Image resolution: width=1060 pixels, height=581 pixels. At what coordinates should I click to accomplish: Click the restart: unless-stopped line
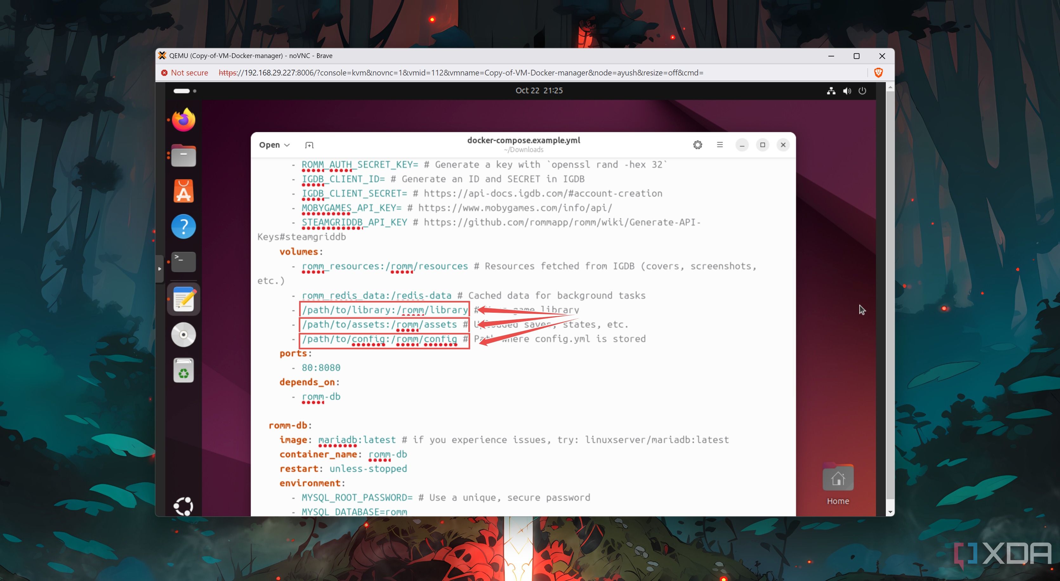[x=343, y=469]
